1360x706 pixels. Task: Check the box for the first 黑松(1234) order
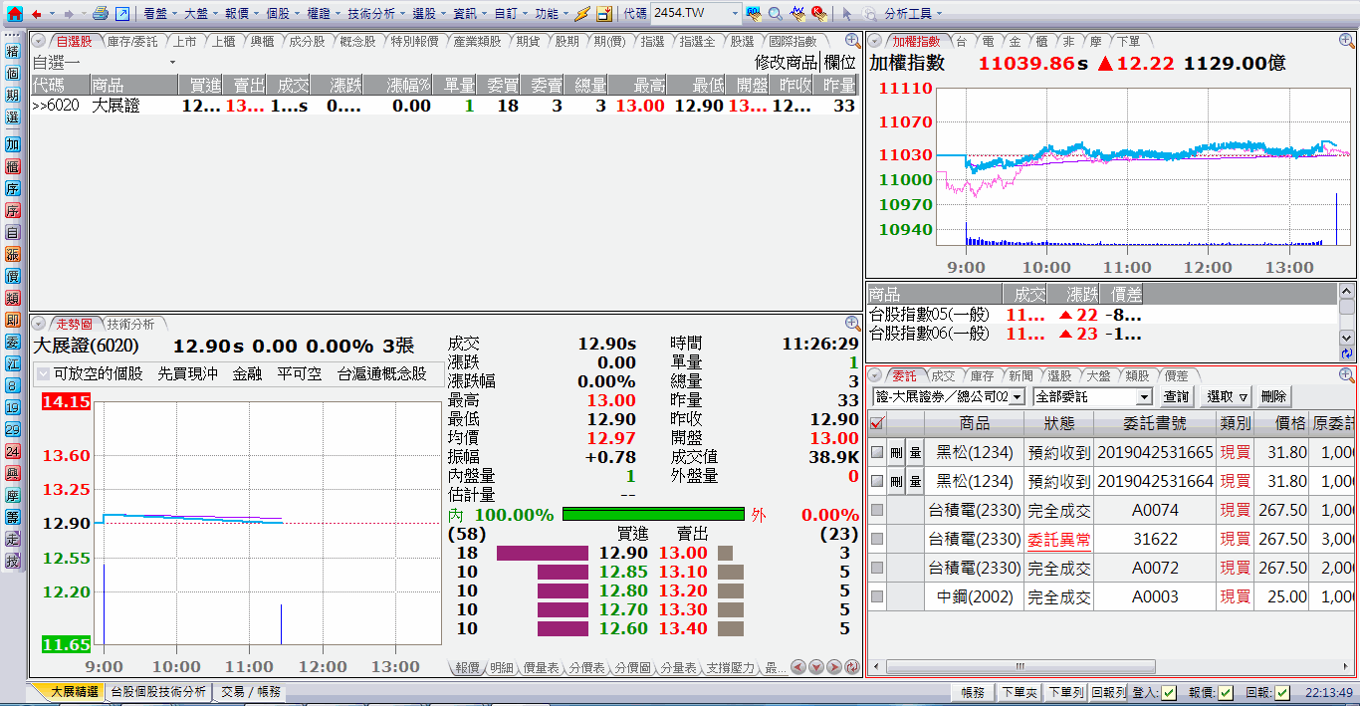tap(876, 452)
